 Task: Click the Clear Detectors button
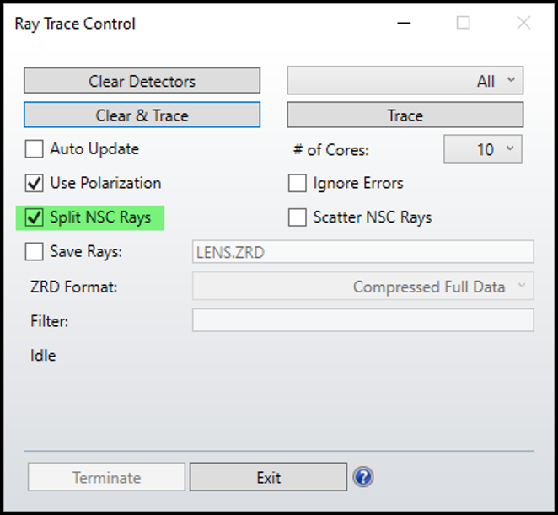pos(142,80)
